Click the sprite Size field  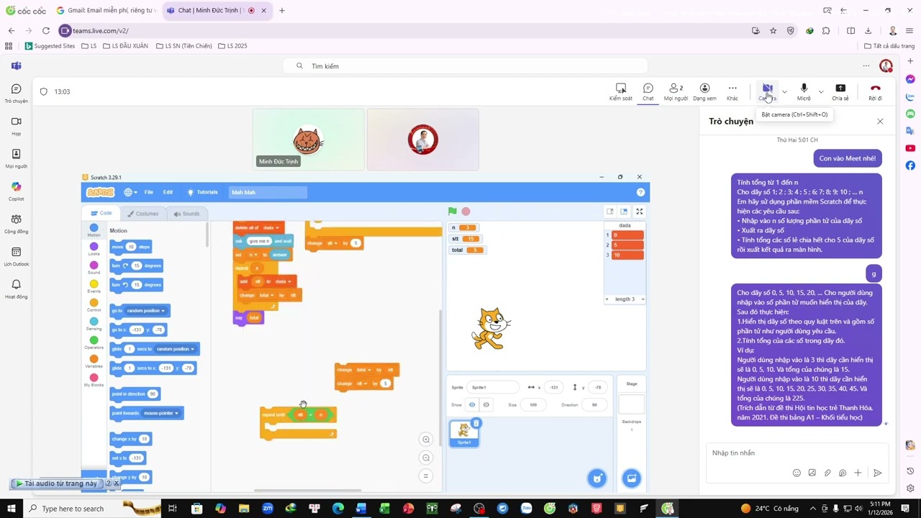click(533, 405)
